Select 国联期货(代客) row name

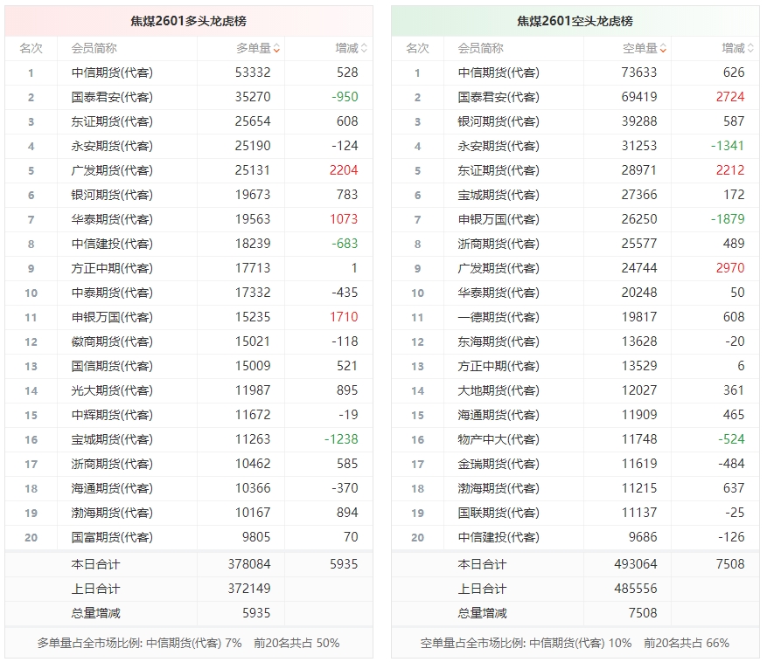(x=499, y=513)
